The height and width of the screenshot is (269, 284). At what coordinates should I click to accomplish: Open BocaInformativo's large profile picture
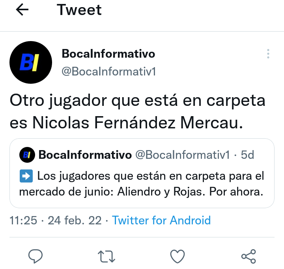click(31, 62)
